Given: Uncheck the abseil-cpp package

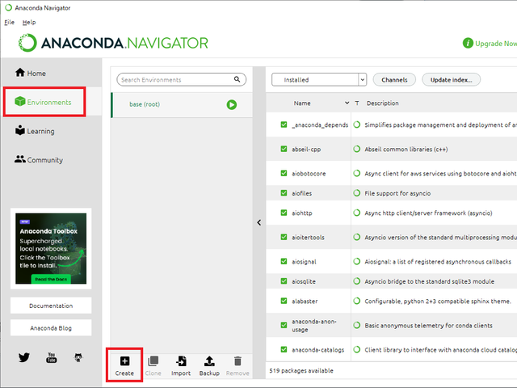Looking at the screenshot, I should click(x=284, y=149).
